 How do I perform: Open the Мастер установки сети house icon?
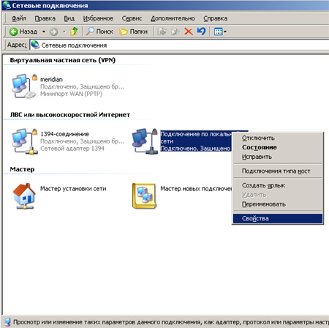pyautogui.click(x=24, y=196)
